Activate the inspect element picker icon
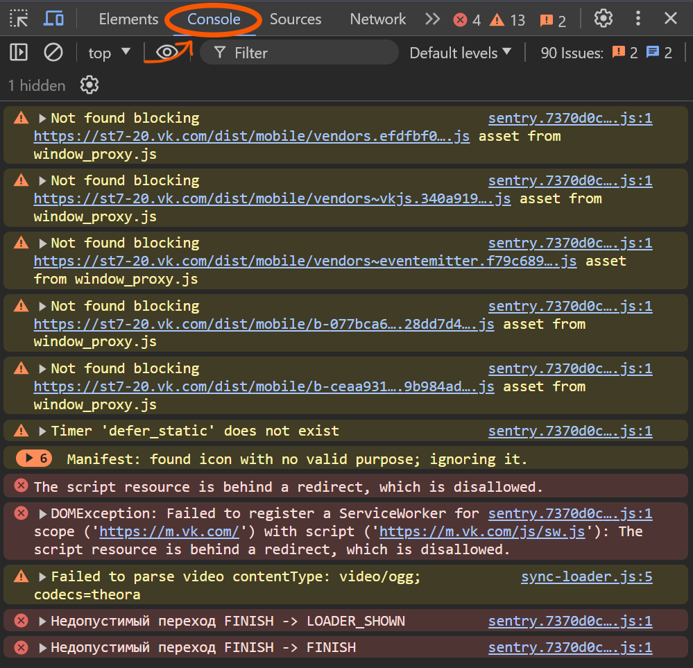 pos(19,19)
